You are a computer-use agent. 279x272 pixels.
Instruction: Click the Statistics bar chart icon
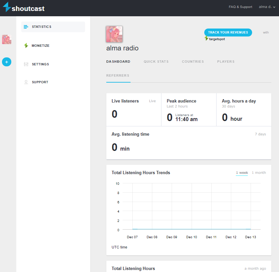click(x=26, y=27)
